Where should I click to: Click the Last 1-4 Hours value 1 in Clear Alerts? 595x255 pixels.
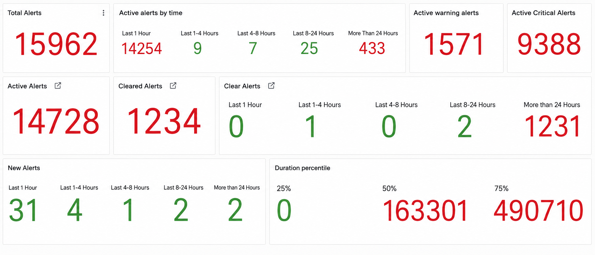click(311, 127)
